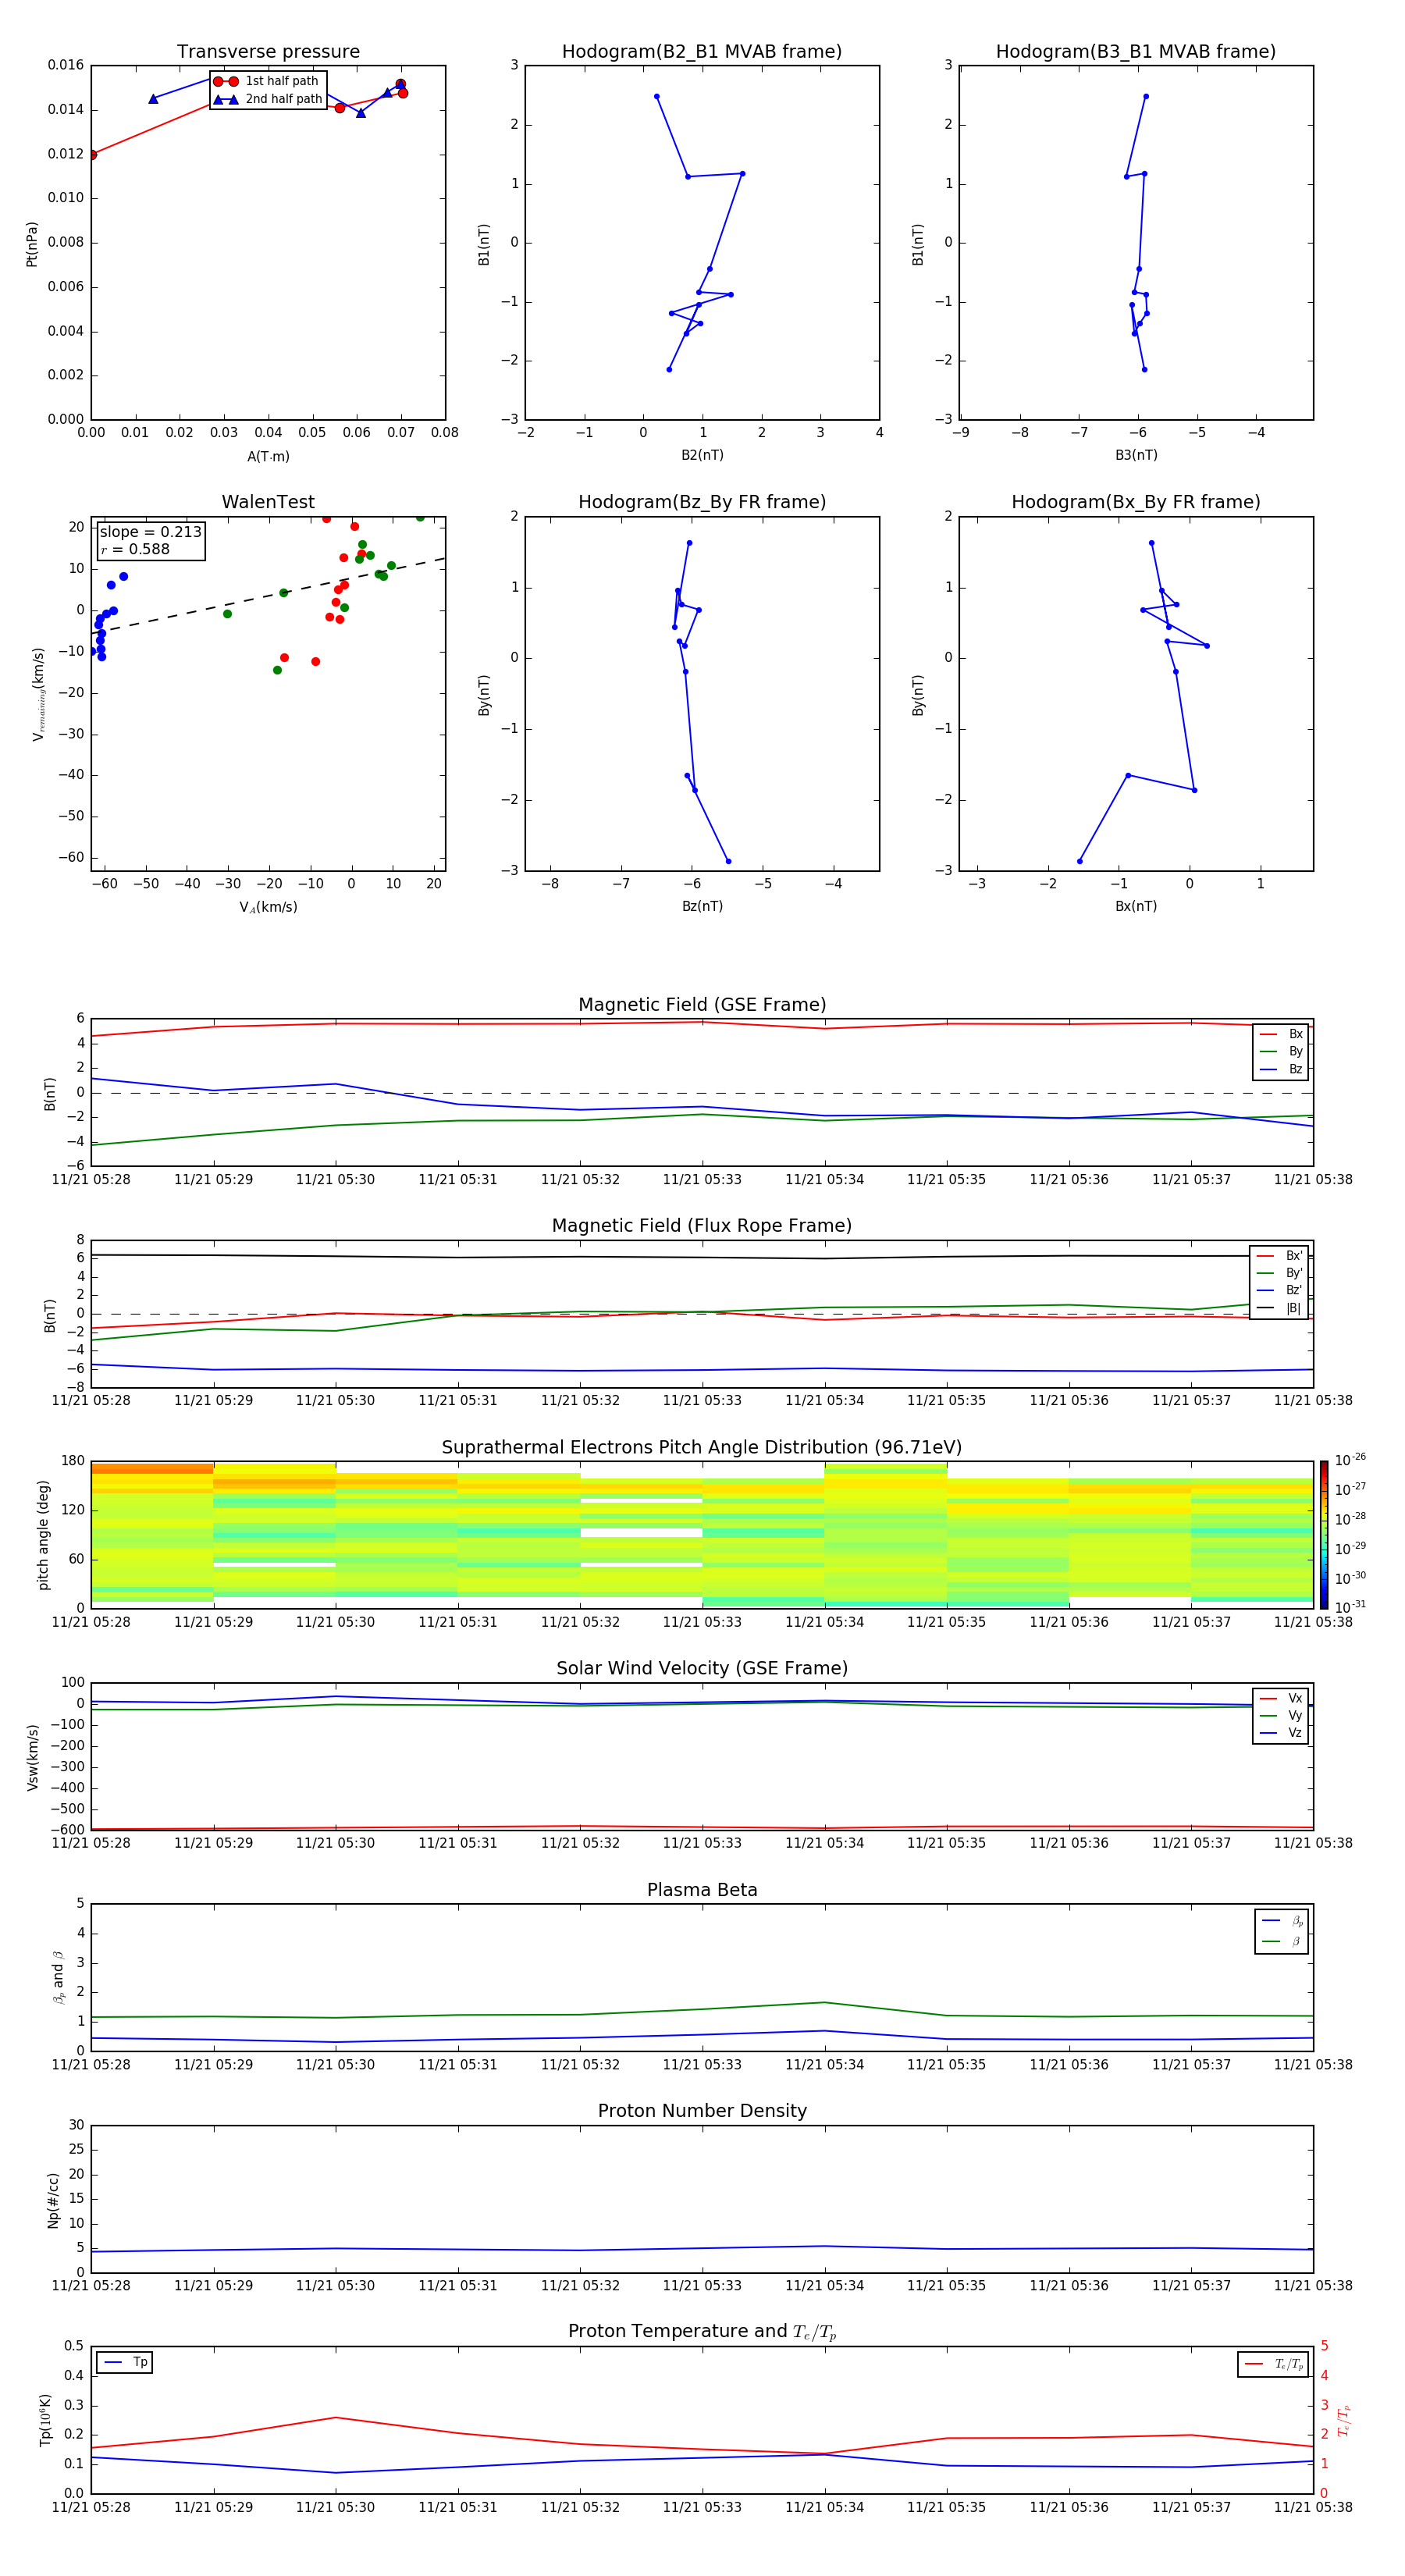Image resolution: width=1405 pixels, height=2576 pixels.
Task: Click the 'Magnetic Field (Flux Rope Frame)' title
Action: tap(702, 1226)
